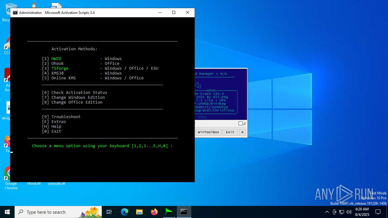This screenshot has height=218, width=388.
Task: Click the WinToolBox button
Action: [208, 132]
